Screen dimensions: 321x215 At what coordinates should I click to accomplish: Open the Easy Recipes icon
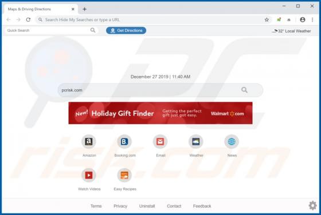point(124,175)
